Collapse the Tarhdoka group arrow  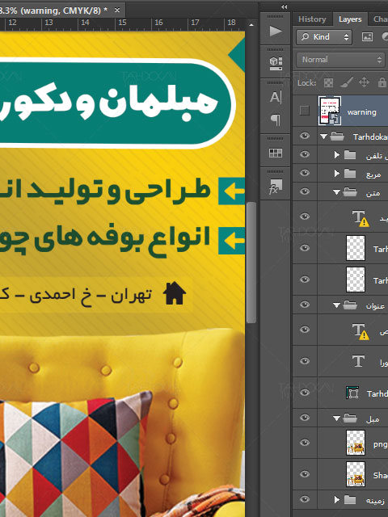[x=324, y=137]
